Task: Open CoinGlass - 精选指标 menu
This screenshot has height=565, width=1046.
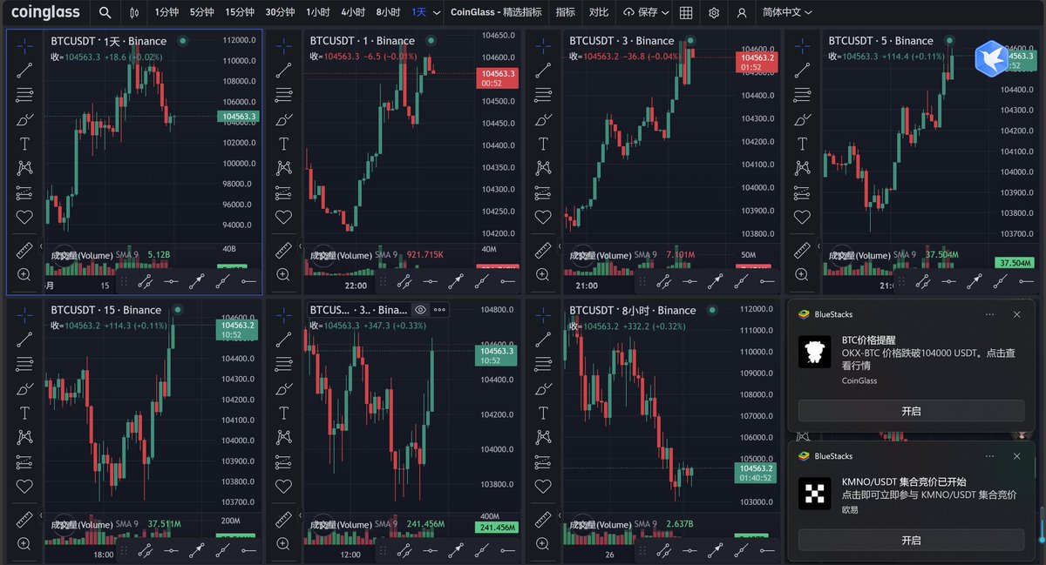Action: pos(498,13)
